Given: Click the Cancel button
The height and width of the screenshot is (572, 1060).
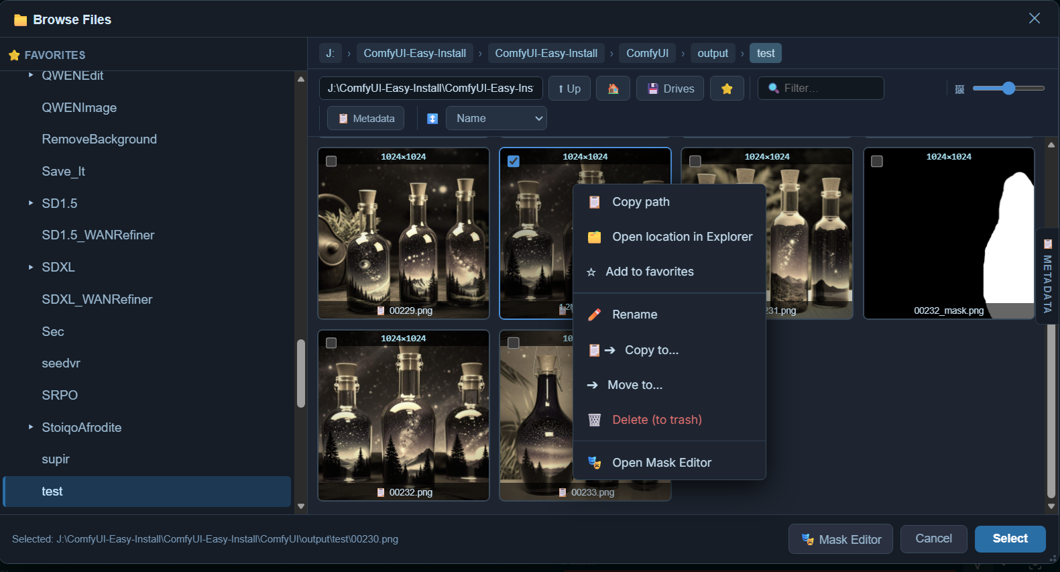Looking at the screenshot, I should click(933, 538).
